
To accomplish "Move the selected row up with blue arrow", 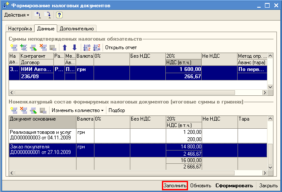I will pos(65,47).
